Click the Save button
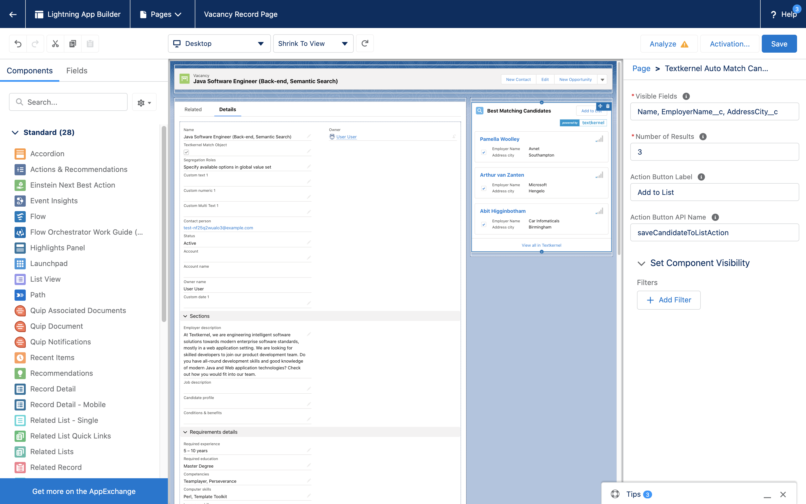Image resolution: width=806 pixels, height=504 pixels. [779, 44]
